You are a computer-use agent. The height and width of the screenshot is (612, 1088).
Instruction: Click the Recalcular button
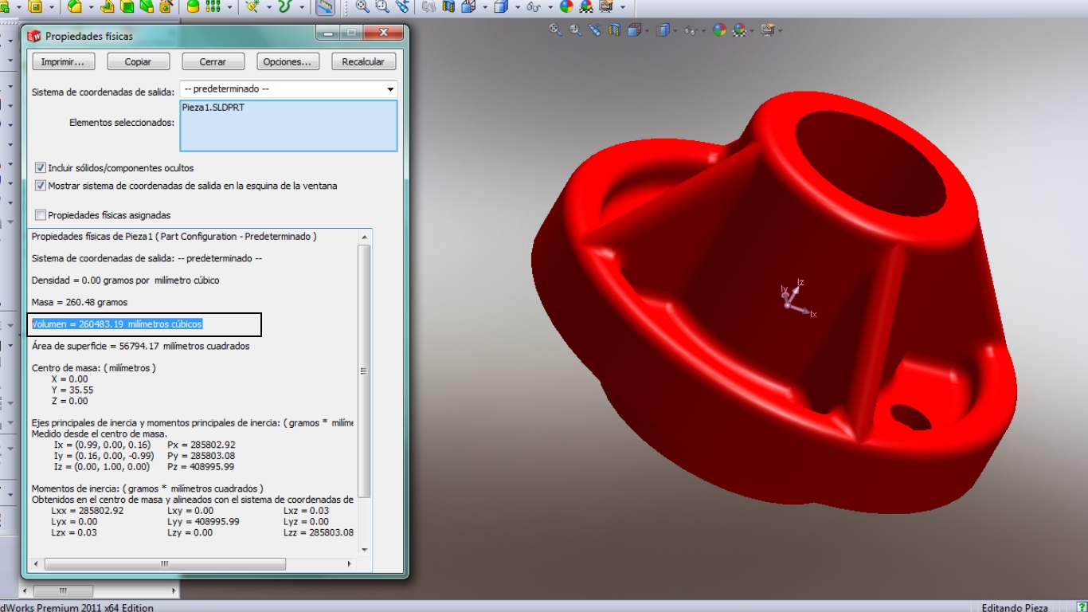[x=363, y=61]
